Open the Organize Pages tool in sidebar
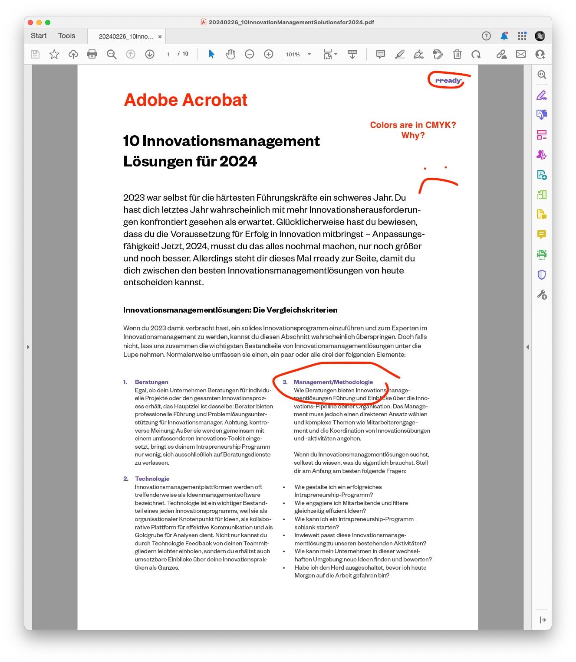Image resolution: width=576 pixels, height=662 pixels. click(x=542, y=135)
